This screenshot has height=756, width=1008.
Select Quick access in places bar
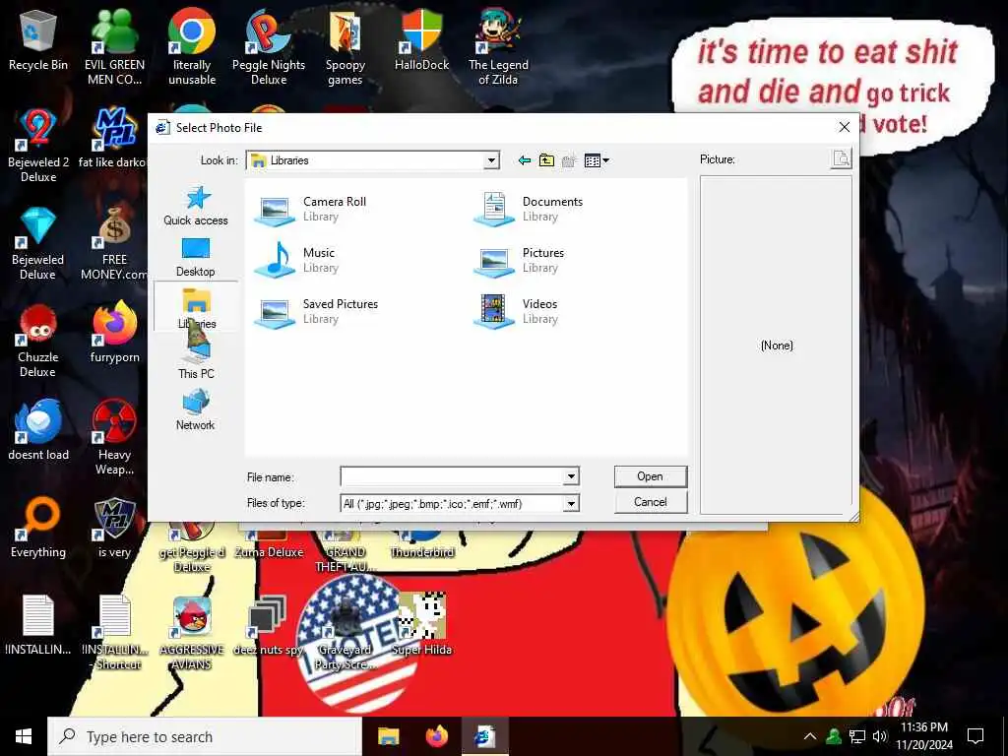[x=196, y=207]
